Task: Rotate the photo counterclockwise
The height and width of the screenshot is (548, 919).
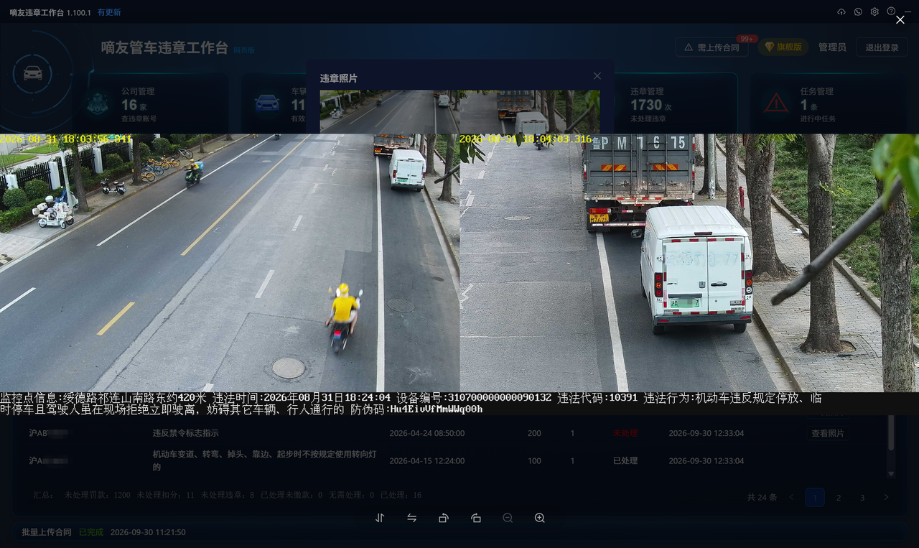Action: tap(444, 518)
